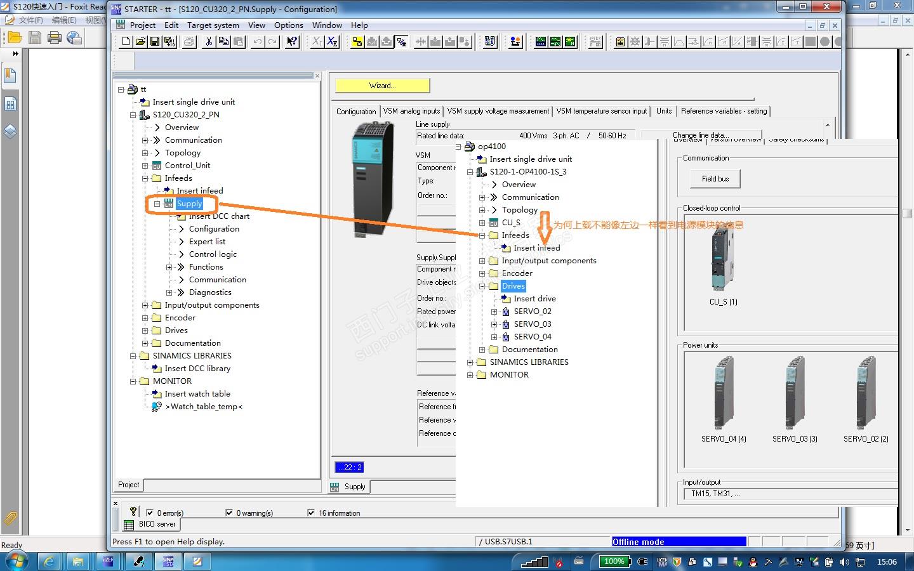Create a new project with the toolbar icon

click(126, 42)
